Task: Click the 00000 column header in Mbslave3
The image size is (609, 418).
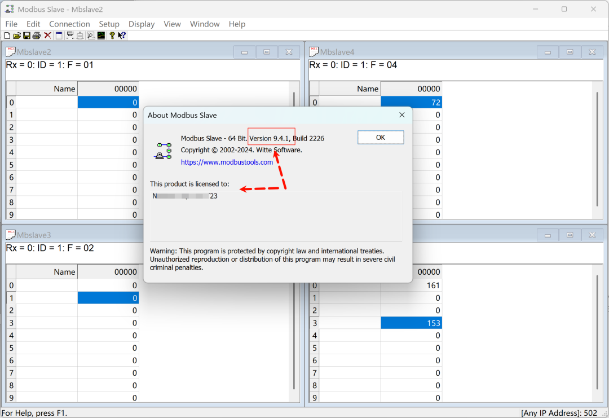Action: tap(108, 272)
